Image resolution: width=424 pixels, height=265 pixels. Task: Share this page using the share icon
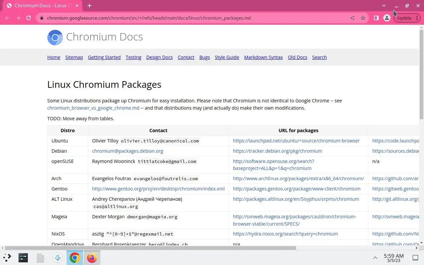352,18
